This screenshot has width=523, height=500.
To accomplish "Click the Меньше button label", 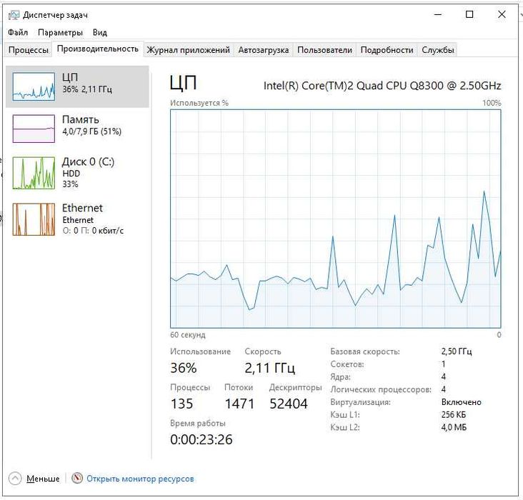I will [x=43, y=479].
